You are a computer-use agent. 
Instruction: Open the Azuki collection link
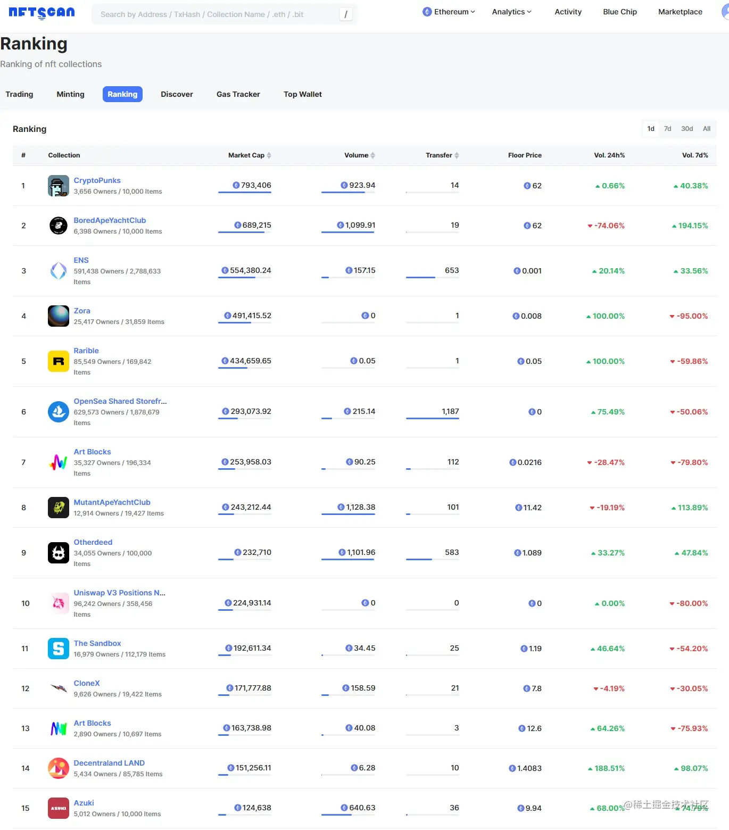coord(84,803)
